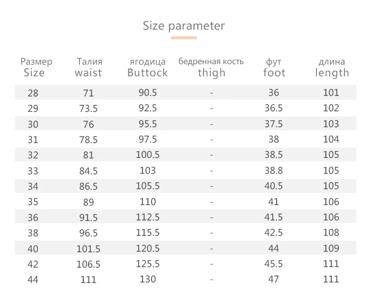
Task: Click the orange underline below the title
Action: (x=184, y=38)
